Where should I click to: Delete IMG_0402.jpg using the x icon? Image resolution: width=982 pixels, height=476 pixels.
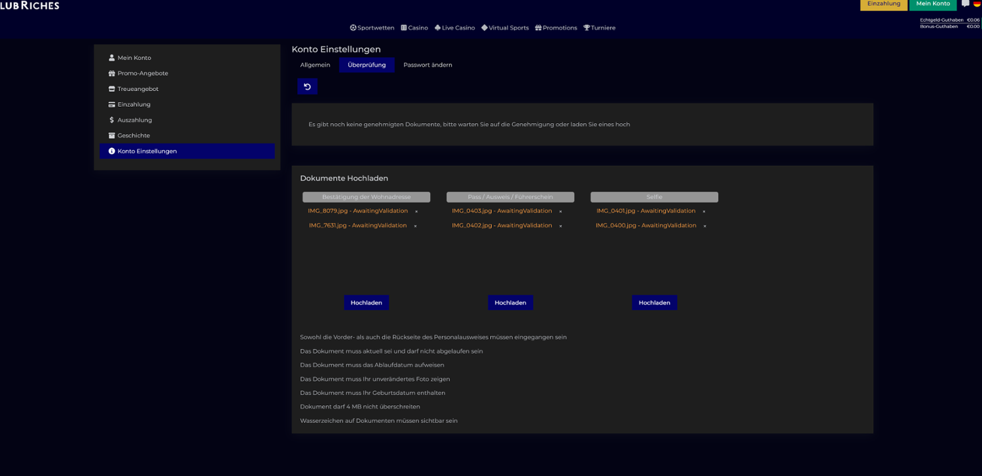(560, 226)
